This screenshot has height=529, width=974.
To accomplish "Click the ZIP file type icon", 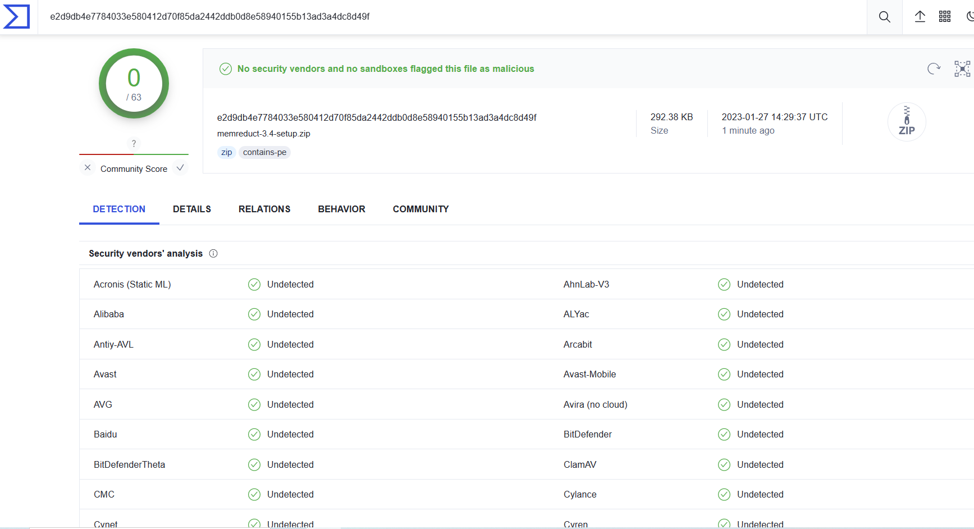I will [x=906, y=122].
